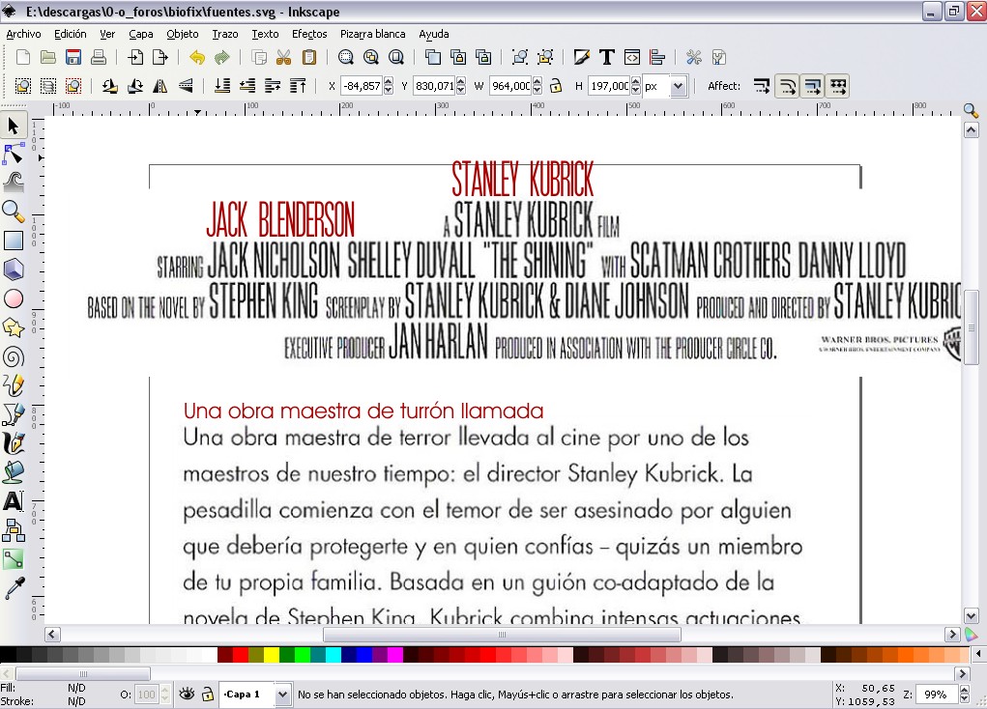Toggle lock width and height ratio

pyautogui.click(x=555, y=86)
